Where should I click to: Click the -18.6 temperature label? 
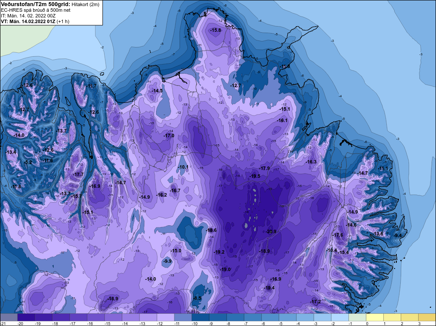click(211, 230)
